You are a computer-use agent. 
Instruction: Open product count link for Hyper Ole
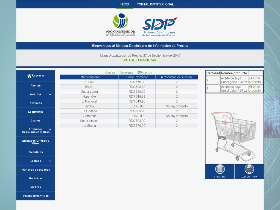[x=177, y=97]
